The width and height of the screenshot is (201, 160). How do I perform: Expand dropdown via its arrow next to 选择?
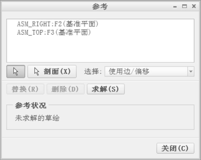pos(191,71)
